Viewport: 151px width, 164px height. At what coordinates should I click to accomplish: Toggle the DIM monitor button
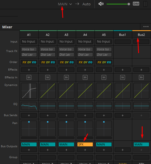coord(136,4)
